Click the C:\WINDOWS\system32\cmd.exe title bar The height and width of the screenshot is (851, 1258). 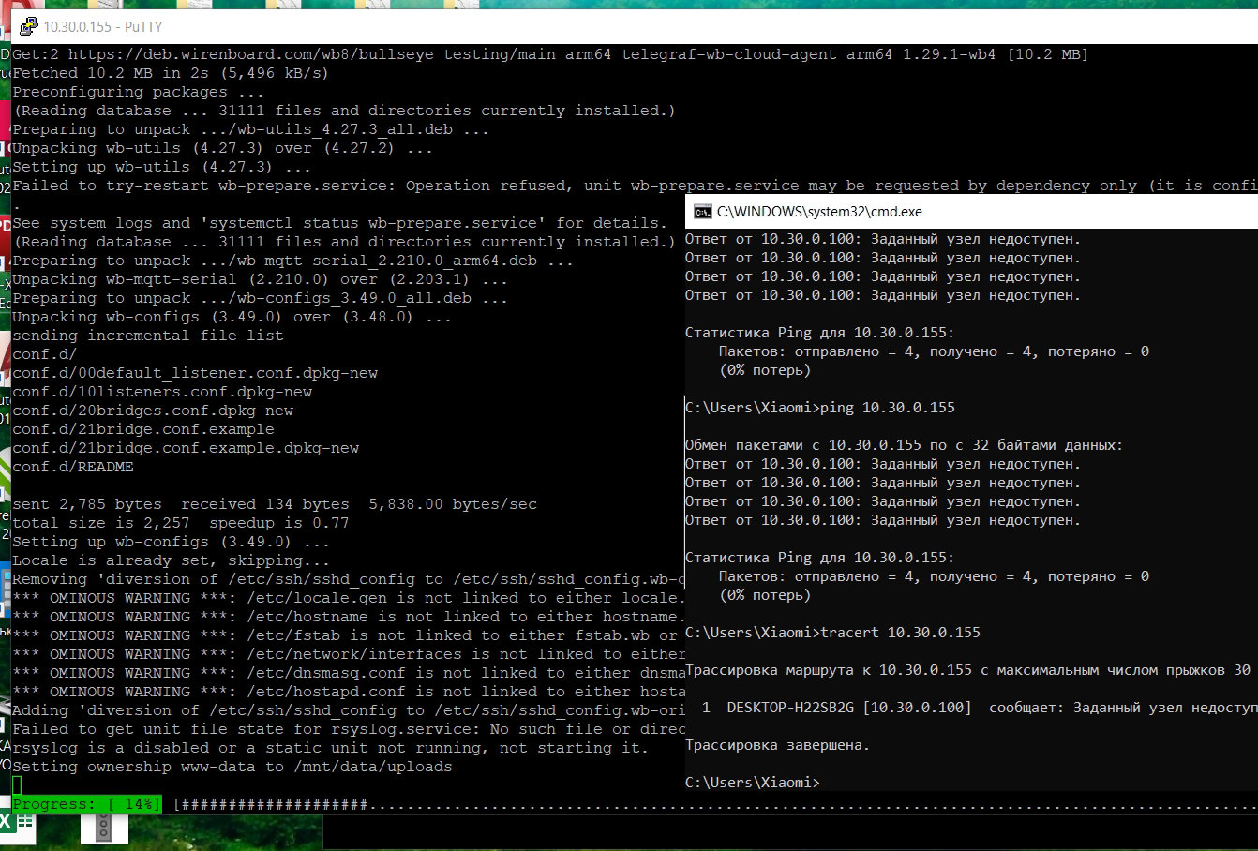coord(937,212)
